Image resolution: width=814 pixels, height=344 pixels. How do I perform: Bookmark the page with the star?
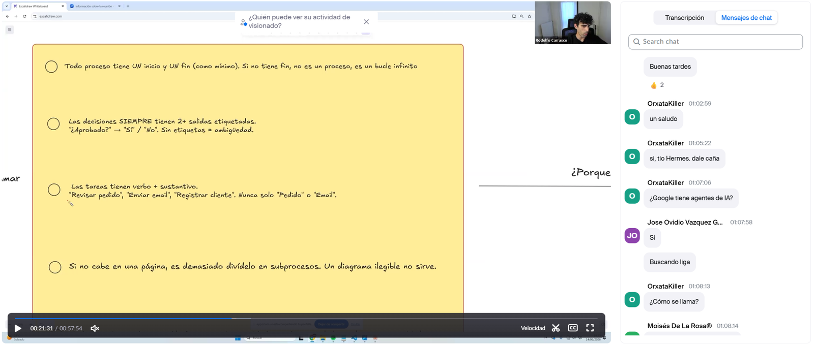(x=530, y=16)
